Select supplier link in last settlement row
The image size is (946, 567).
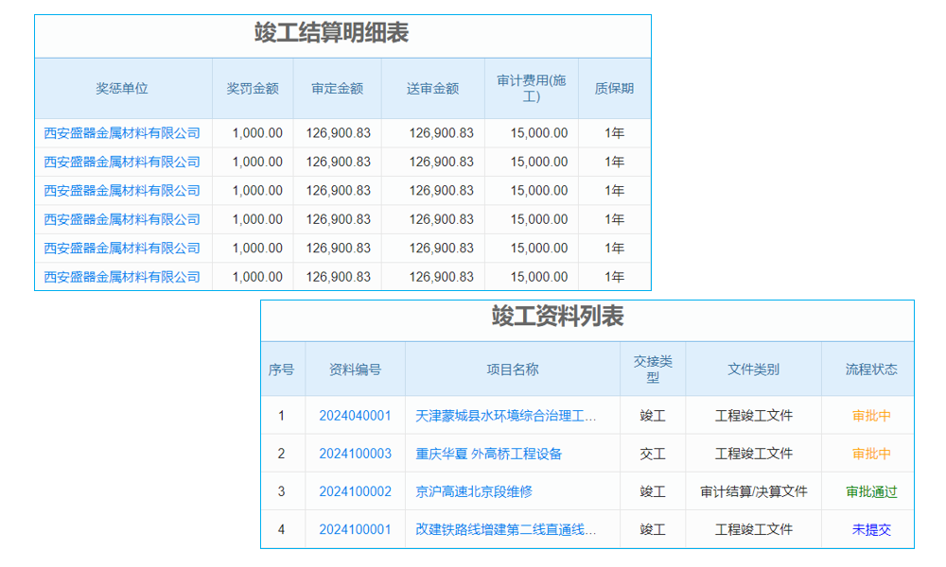coord(124,277)
